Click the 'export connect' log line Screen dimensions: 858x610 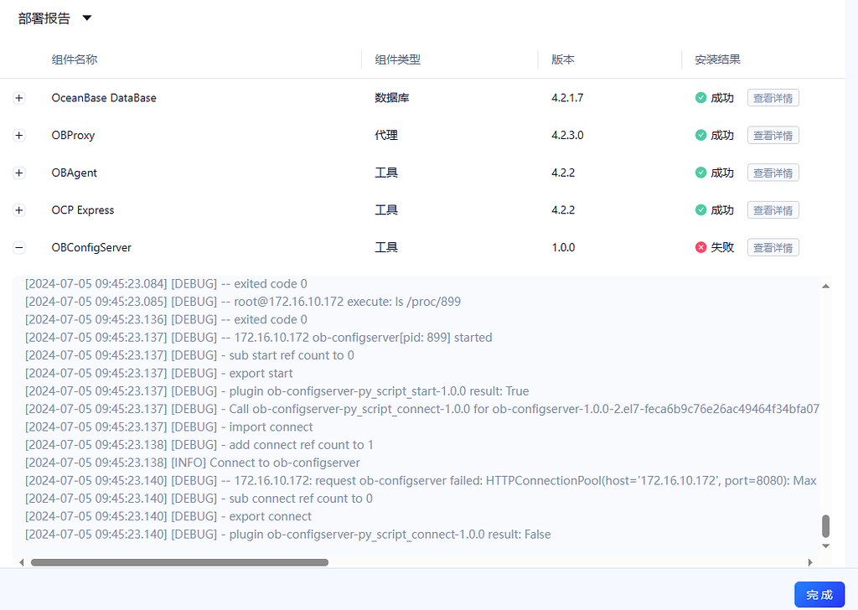pyautogui.click(x=168, y=516)
